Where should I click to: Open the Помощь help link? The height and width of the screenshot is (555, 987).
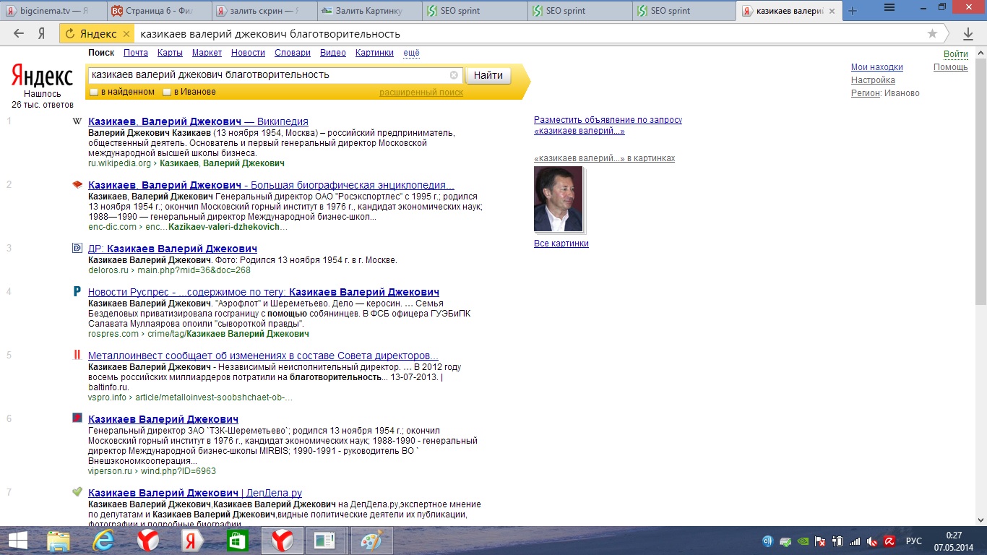(951, 67)
